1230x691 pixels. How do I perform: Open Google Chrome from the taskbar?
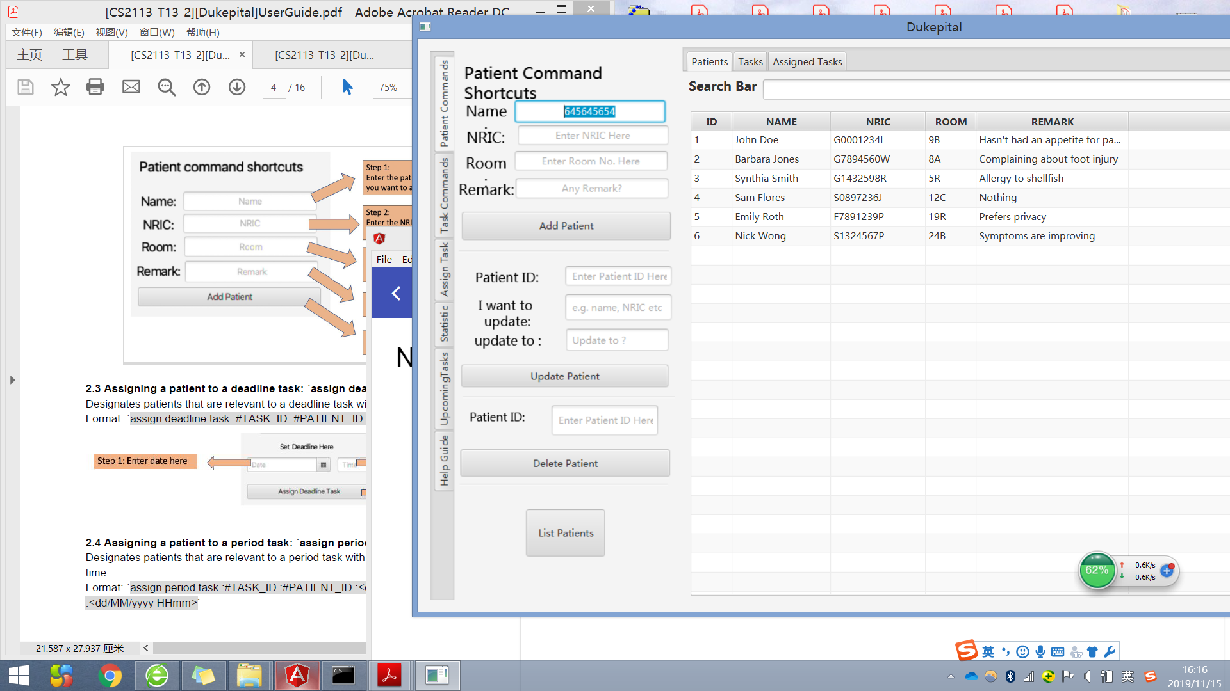pyautogui.click(x=110, y=676)
